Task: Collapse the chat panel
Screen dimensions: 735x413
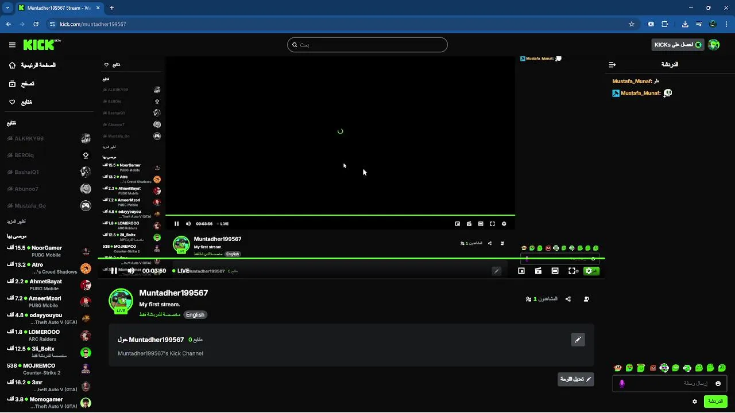Action: point(612,65)
